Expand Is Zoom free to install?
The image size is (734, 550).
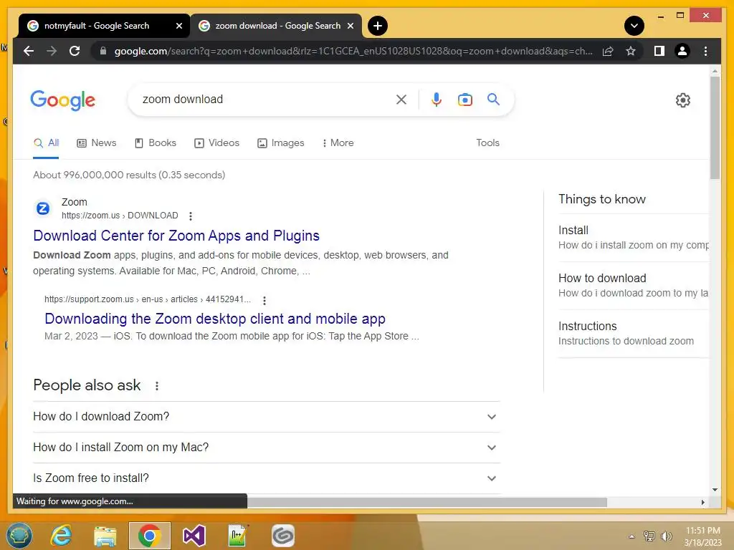click(267, 478)
